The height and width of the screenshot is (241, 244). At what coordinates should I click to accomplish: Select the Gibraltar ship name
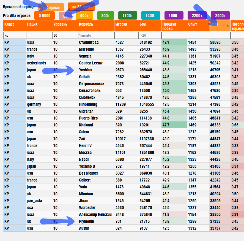pyautogui.click(x=86, y=111)
